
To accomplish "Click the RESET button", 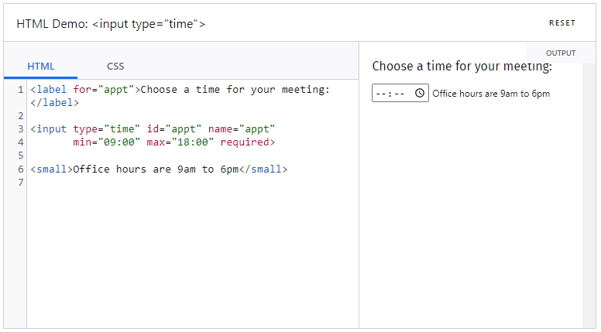I will pyautogui.click(x=562, y=23).
